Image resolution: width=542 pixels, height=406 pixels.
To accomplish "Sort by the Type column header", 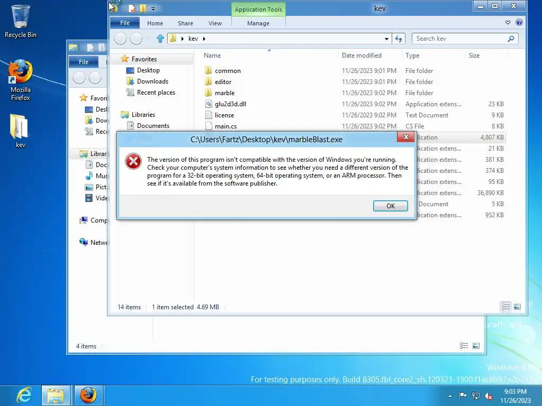I will (x=412, y=55).
